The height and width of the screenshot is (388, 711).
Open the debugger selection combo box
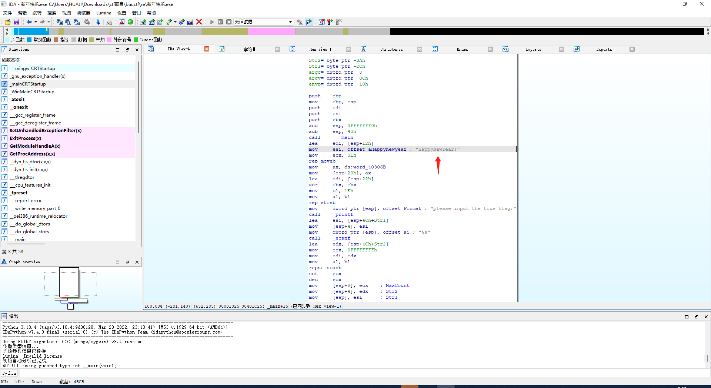(x=263, y=22)
